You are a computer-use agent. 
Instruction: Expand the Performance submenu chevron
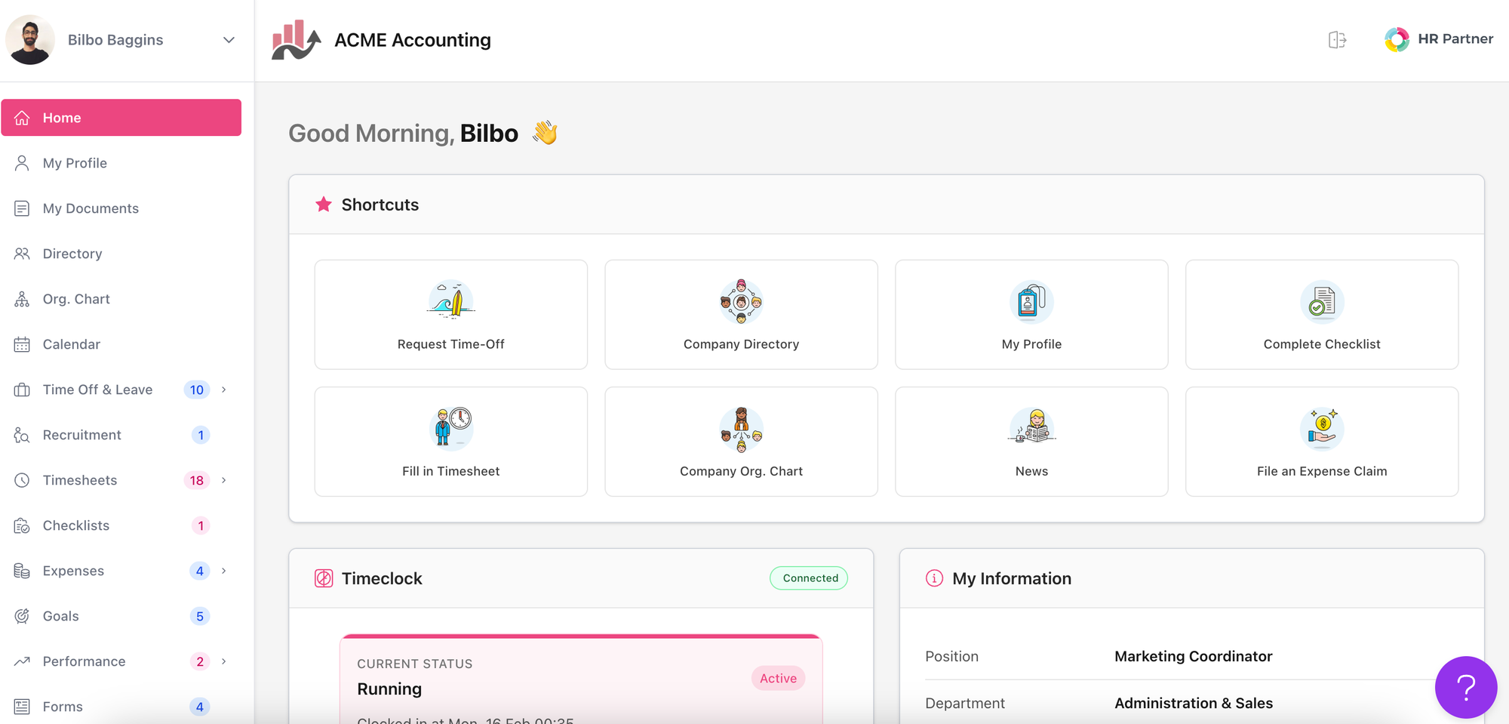[x=224, y=661]
